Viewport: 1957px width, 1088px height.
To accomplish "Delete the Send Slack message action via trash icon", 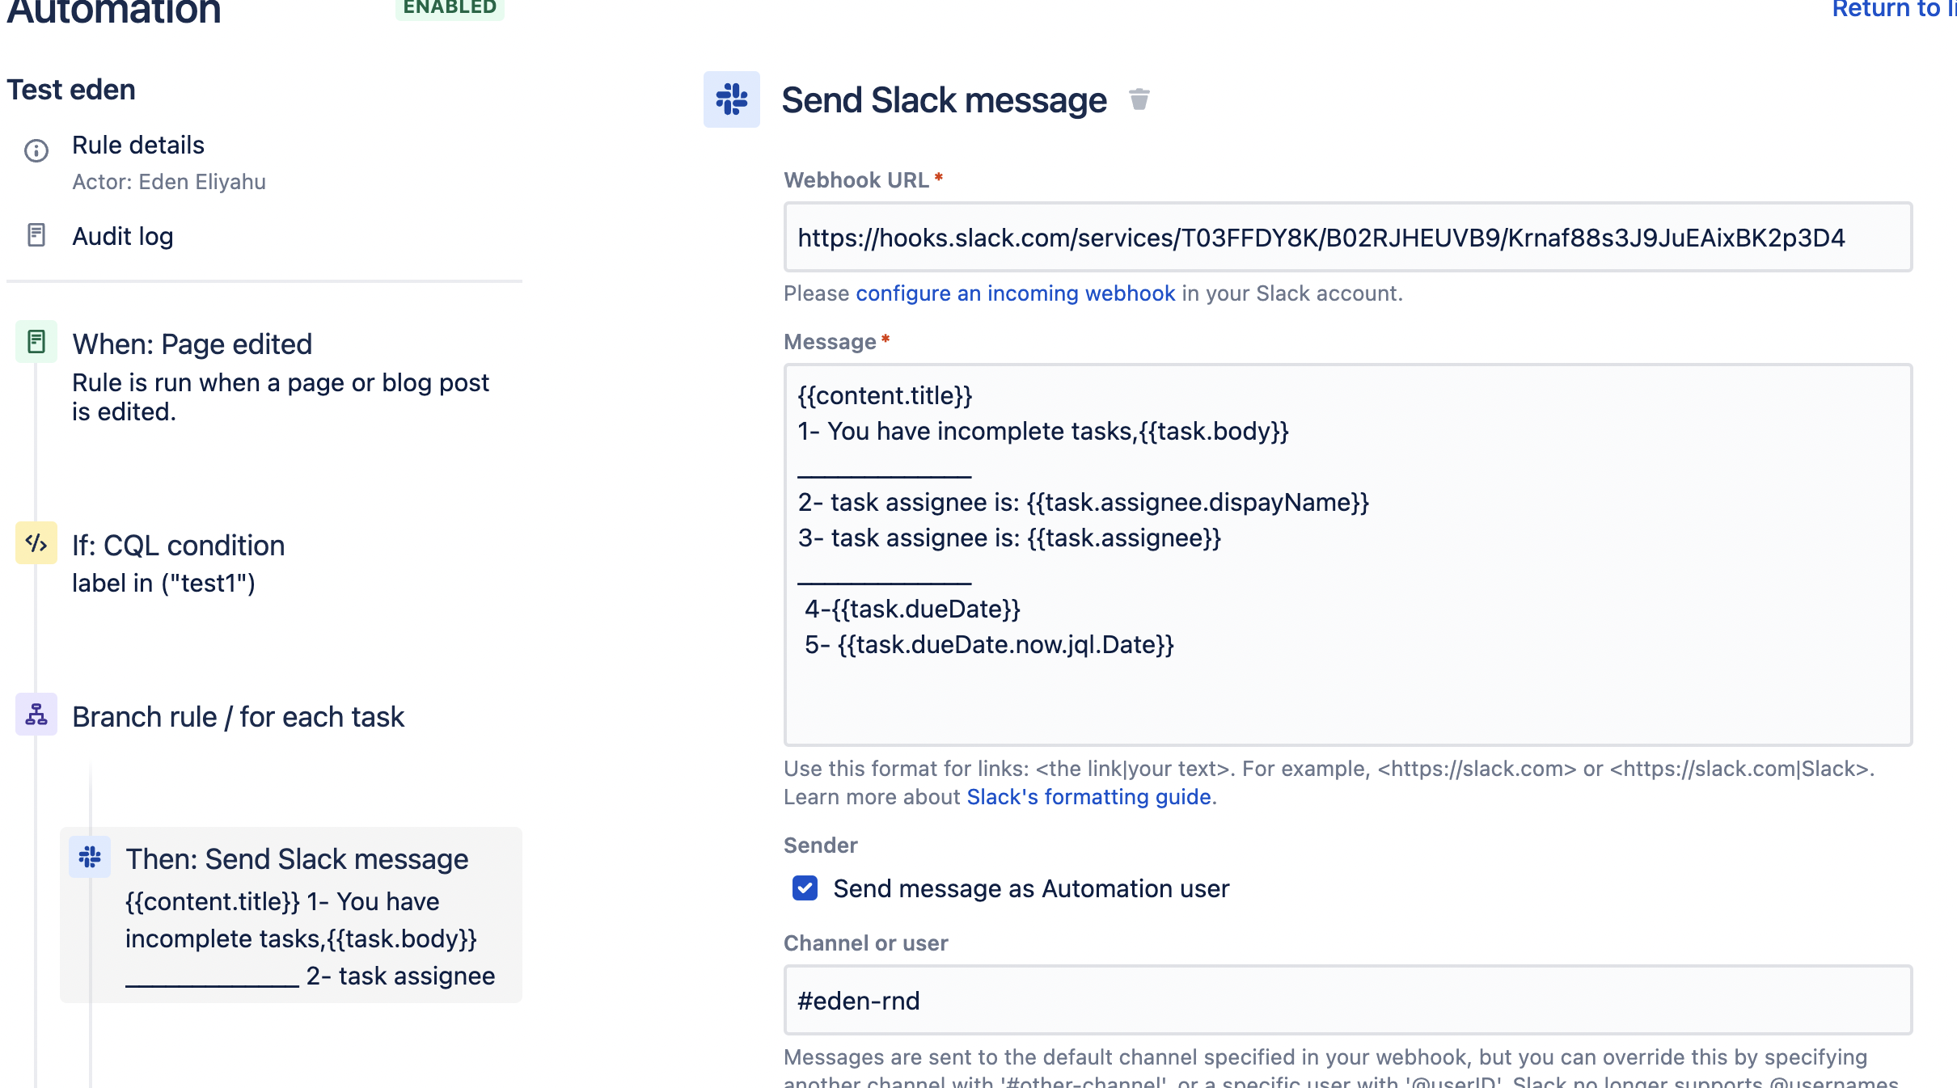I will (x=1139, y=99).
